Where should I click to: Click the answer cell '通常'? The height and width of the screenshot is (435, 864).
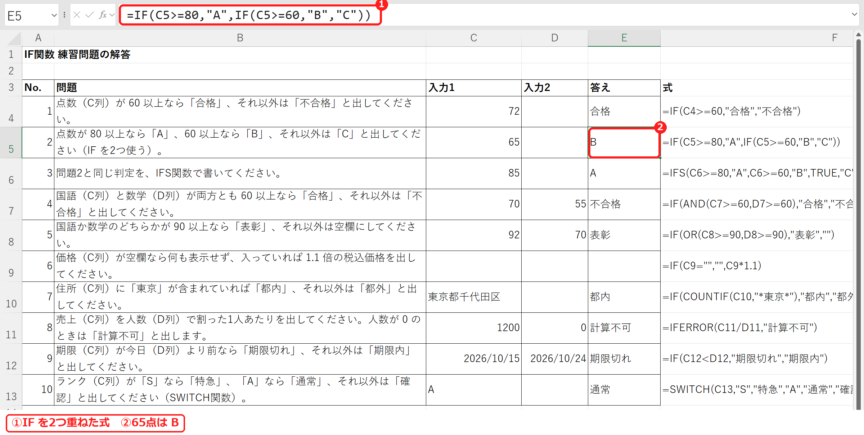tap(624, 390)
